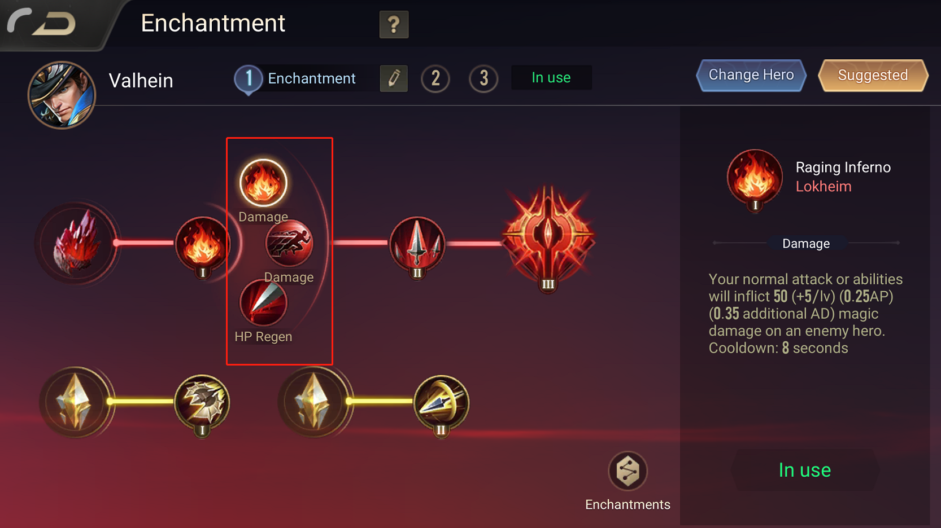
Task: Click the Change Hero button
Action: pyautogui.click(x=751, y=75)
